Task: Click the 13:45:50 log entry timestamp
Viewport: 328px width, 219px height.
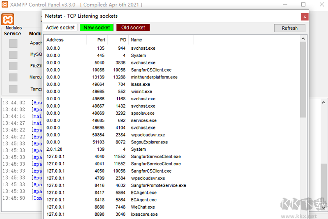Action: pyautogui.click(x=14, y=198)
